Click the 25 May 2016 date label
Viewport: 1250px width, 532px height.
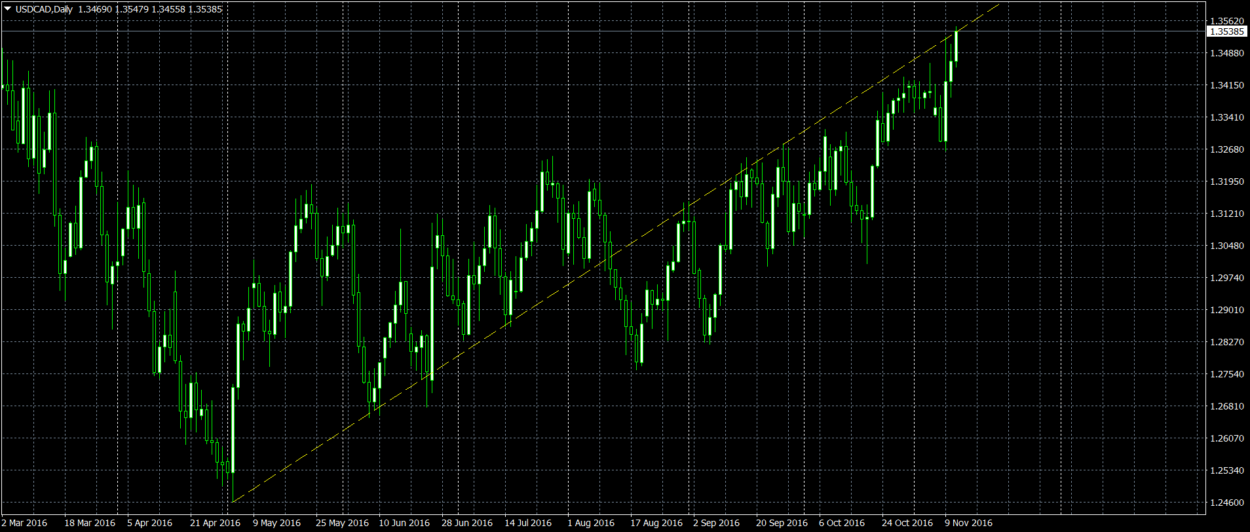click(342, 523)
